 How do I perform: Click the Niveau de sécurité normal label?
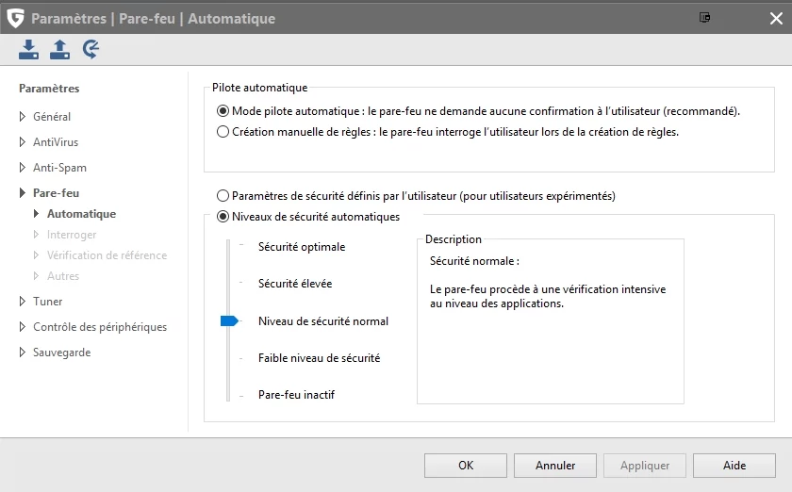323,321
